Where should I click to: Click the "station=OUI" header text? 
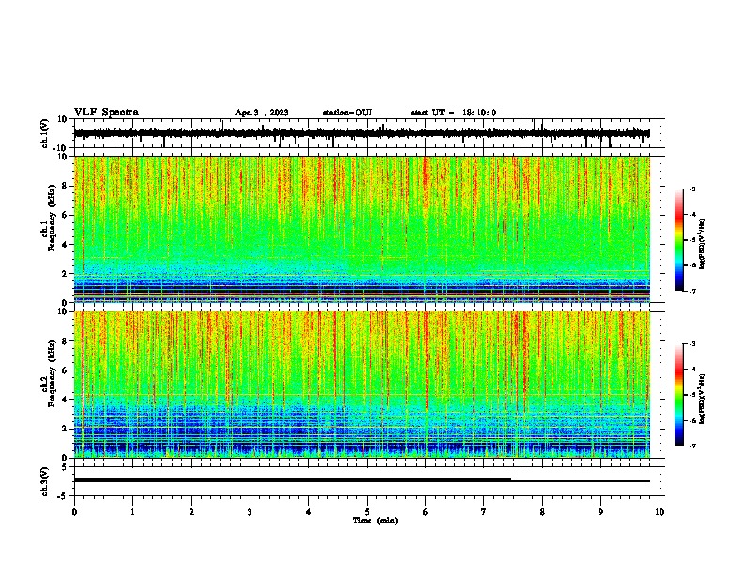[x=347, y=113]
